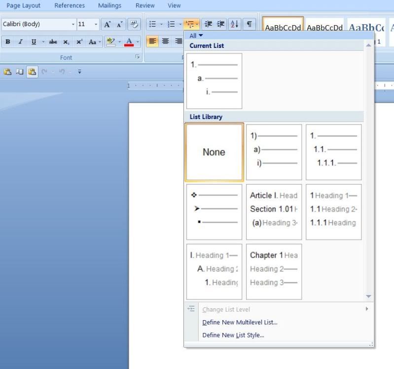The width and height of the screenshot is (394, 369).
Task: Click the Grow Font icon
Action: (x=107, y=24)
